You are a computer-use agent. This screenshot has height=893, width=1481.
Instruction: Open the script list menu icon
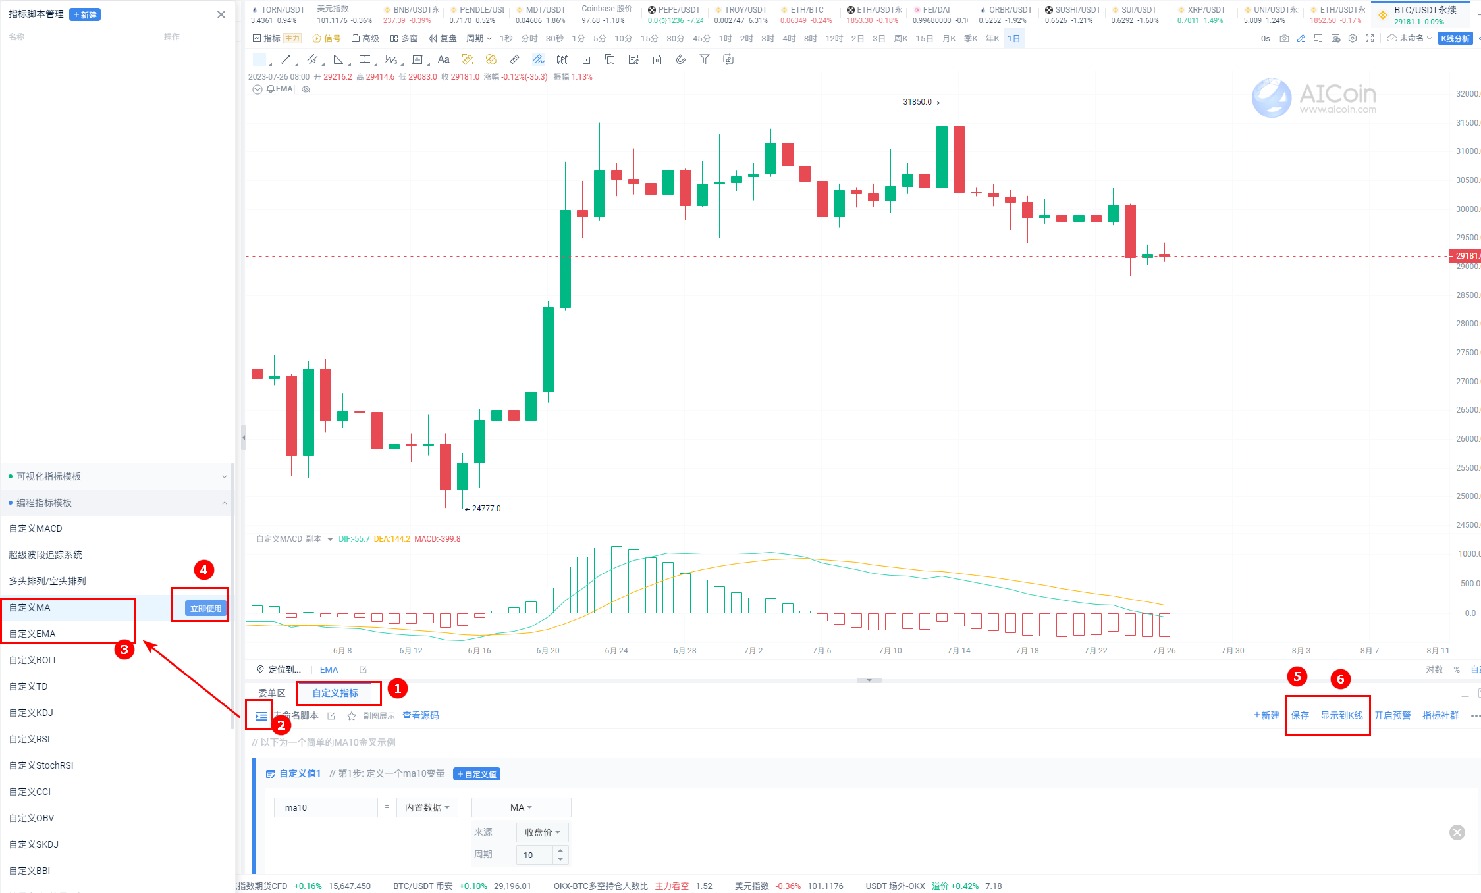click(x=261, y=716)
